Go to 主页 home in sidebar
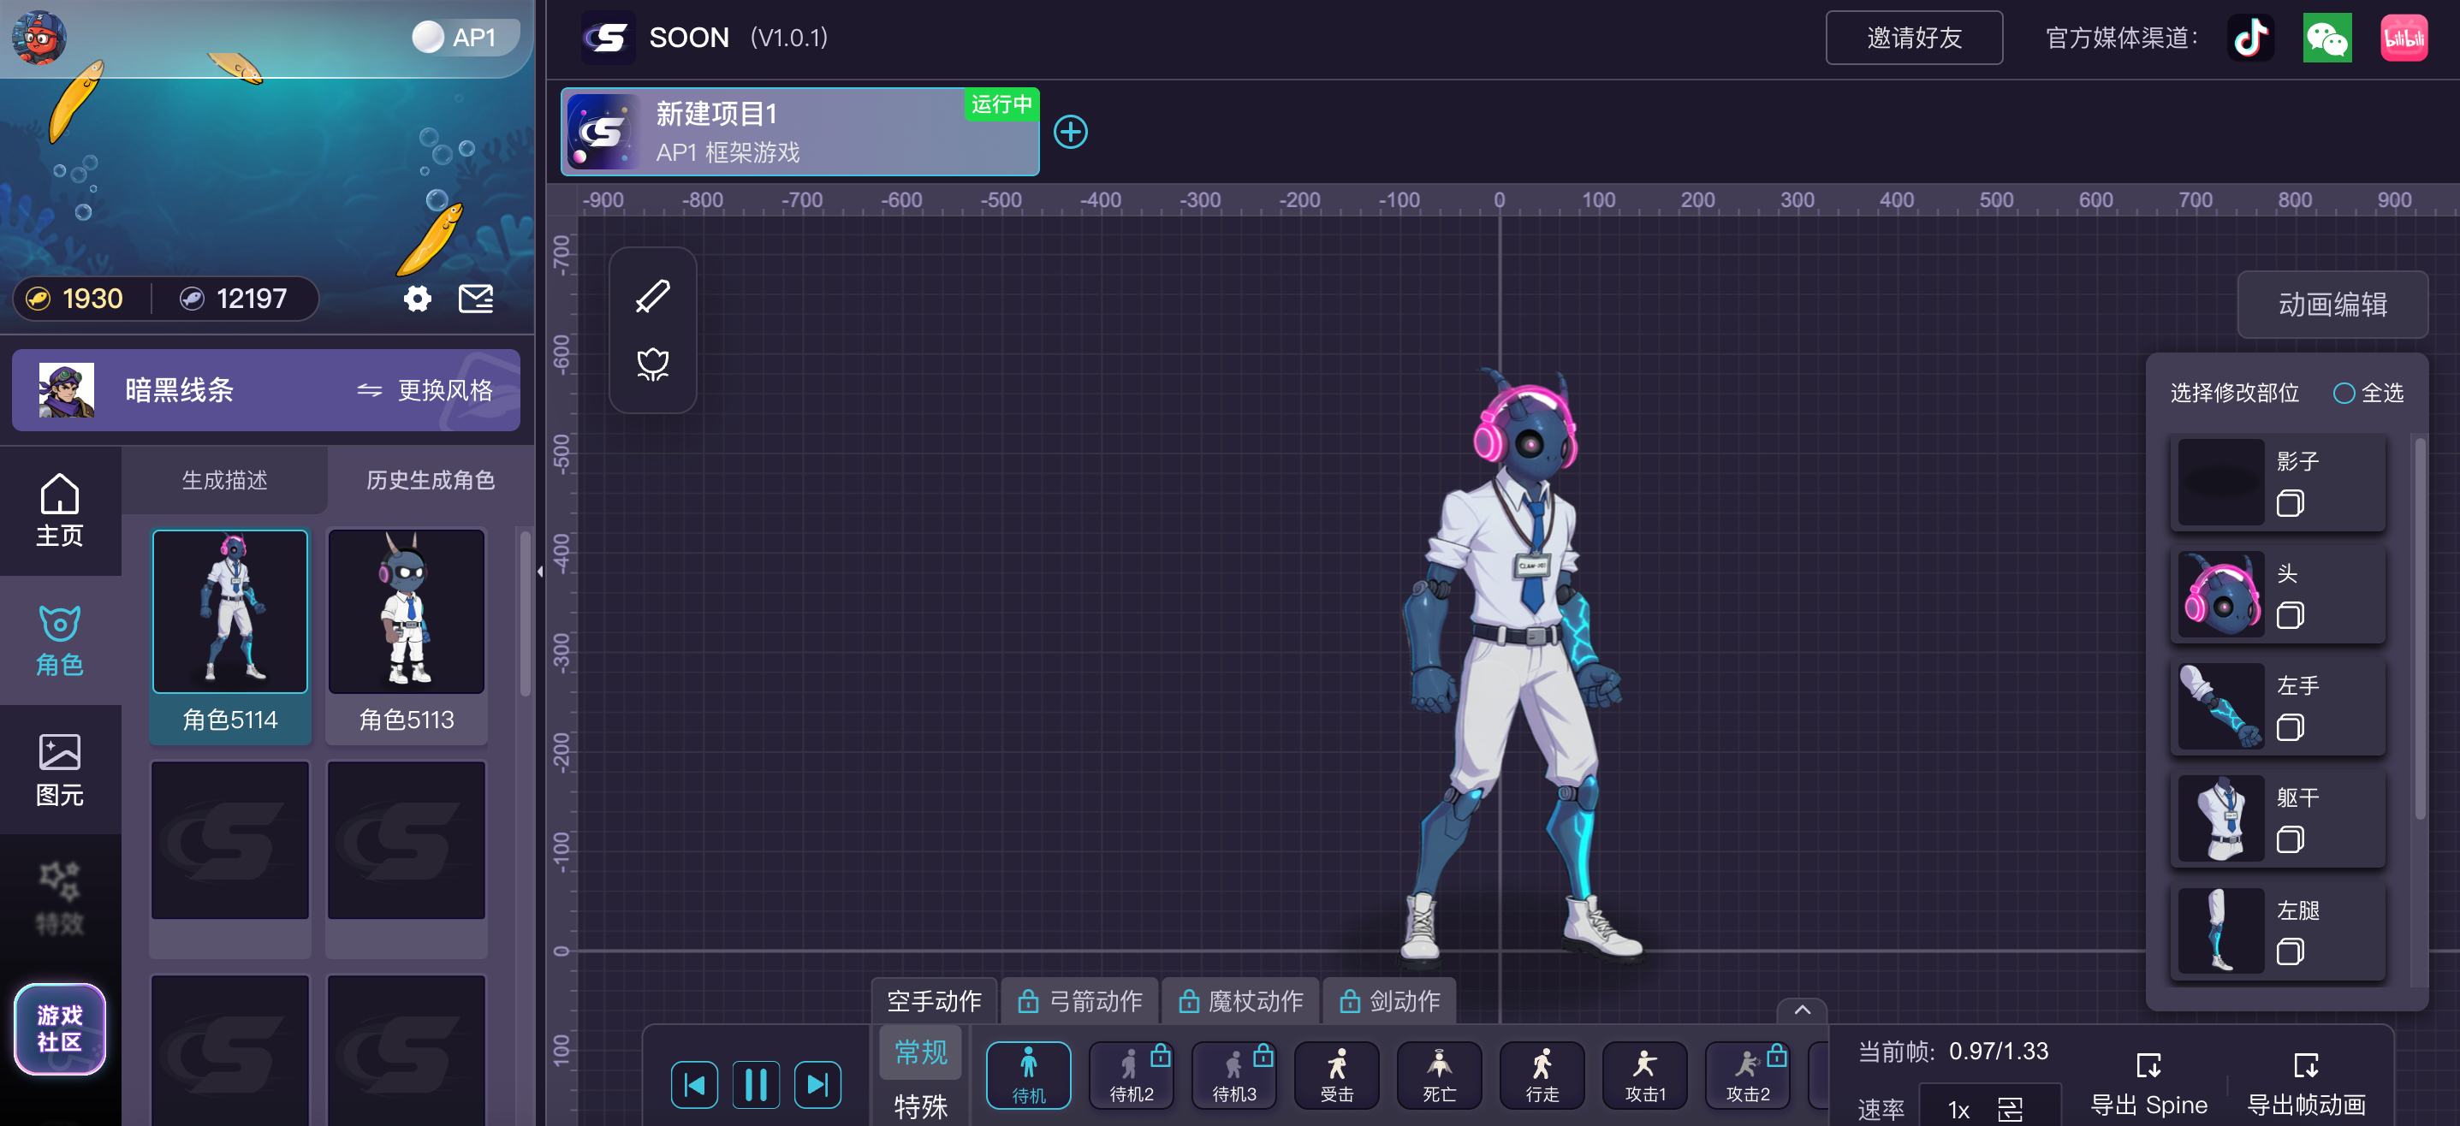This screenshot has width=2460, height=1126. [60, 511]
